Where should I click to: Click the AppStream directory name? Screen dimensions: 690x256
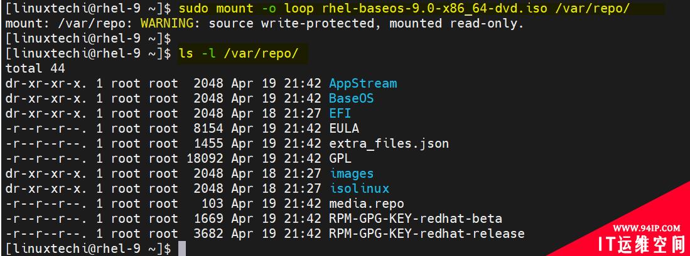[x=363, y=84]
